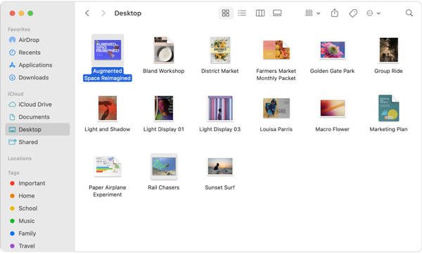Viewport: 422px width, 254px height.
Task: Filter by the green Music tag
Action: [x=37, y=221]
